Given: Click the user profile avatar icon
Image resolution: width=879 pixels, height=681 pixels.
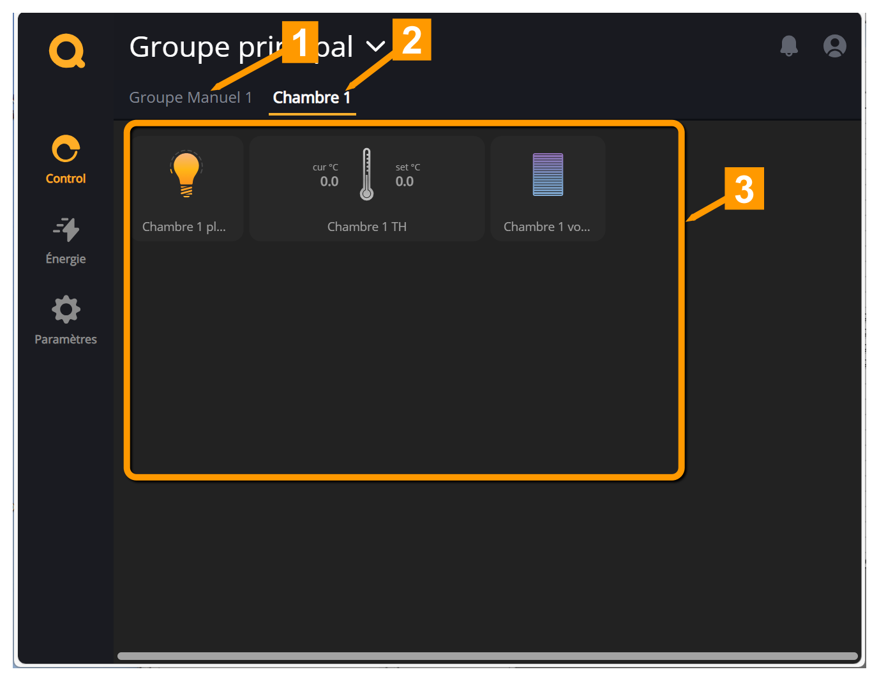Looking at the screenshot, I should [x=835, y=47].
